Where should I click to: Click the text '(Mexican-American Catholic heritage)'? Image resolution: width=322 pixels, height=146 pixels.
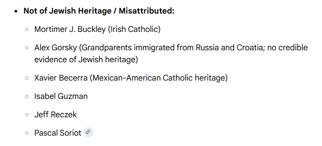coord(159,78)
